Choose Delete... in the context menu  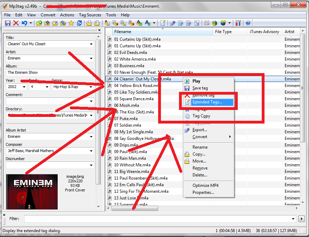pos(209,175)
